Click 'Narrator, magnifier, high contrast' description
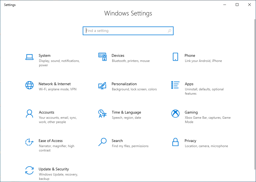The height and width of the screenshot is (182, 256). [x=56, y=148]
